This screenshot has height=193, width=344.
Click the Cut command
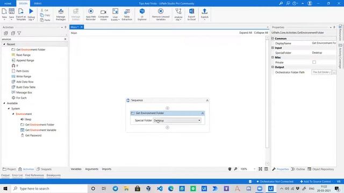point(45,10)
